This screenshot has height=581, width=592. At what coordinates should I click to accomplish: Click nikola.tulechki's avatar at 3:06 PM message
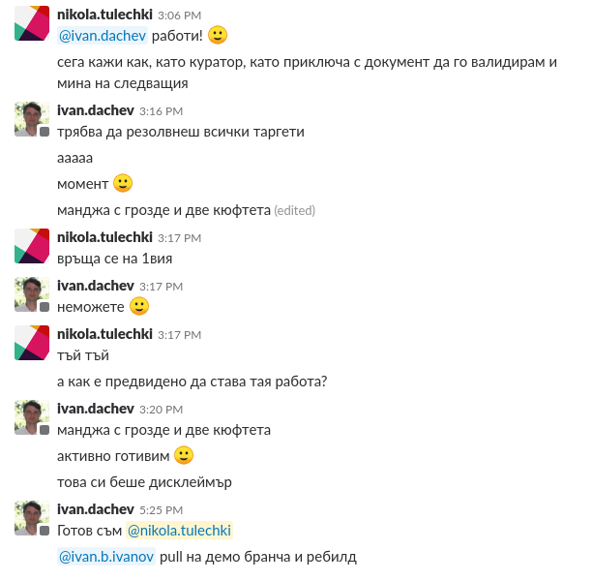32,23
